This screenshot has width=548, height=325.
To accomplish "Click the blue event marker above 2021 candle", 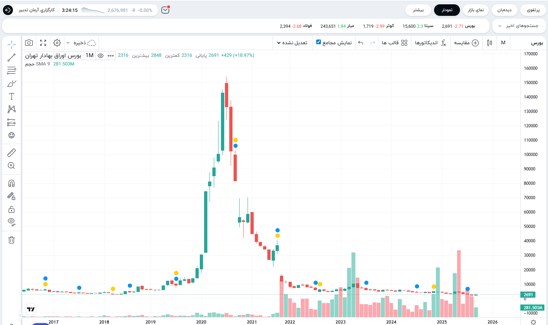I will [x=277, y=230].
